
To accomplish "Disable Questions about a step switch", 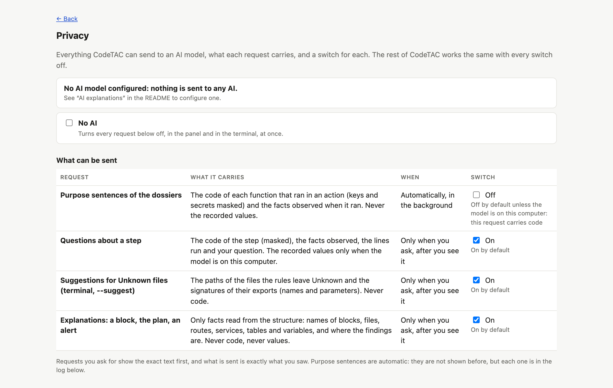I will pos(476,240).
